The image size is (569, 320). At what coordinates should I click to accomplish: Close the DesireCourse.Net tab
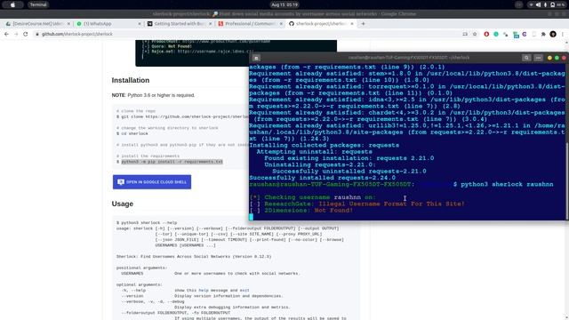click(x=68, y=24)
